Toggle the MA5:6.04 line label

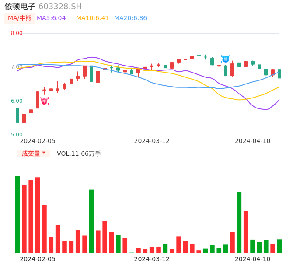coord(51,18)
